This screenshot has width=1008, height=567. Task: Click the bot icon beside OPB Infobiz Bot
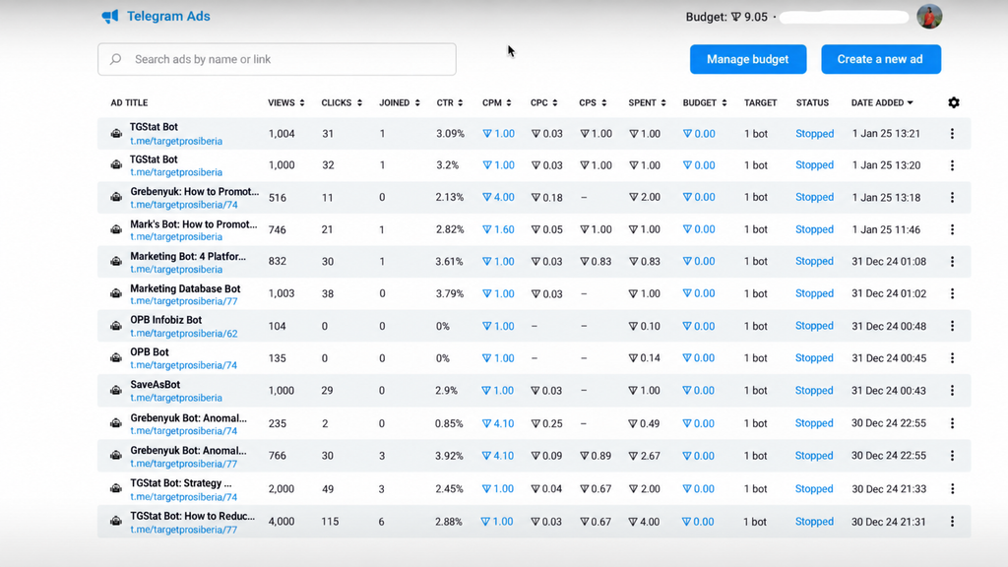[x=116, y=326]
